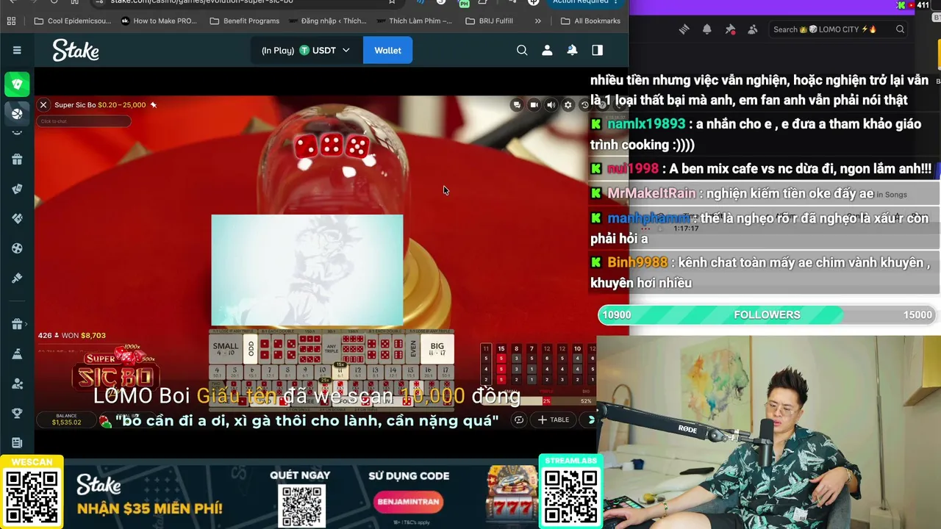The image size is (941, 529).
Task: Click the game Balance $1,535.02 display
Action: [66, 420]
